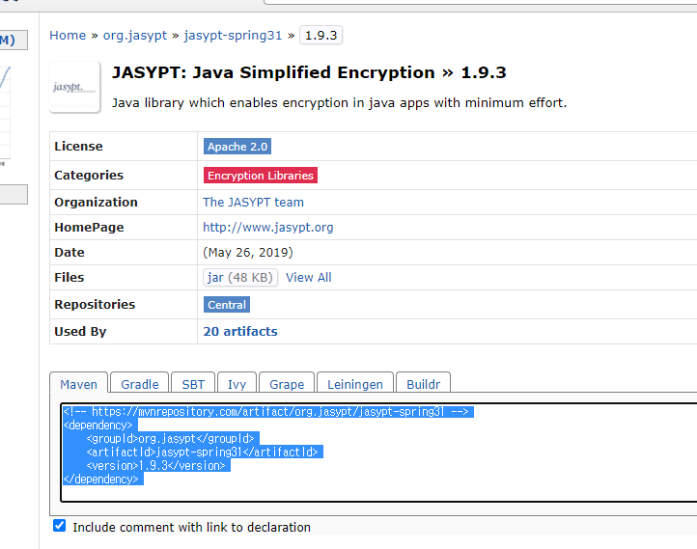The image size is (697, 549).
Task: Open the org.jasypt breadcrumb link
Action: [135, 35]
